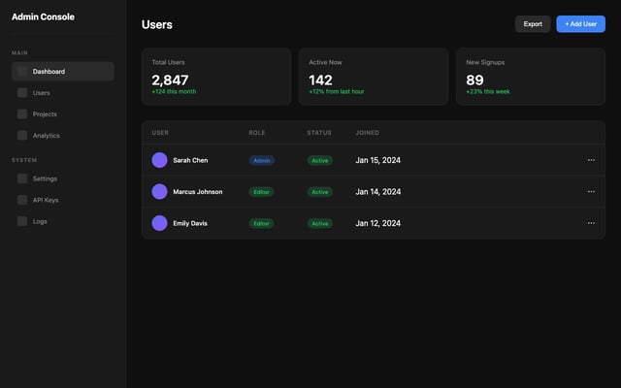The image size is (621, 388).
Task: Click the Total Users stat card
Action: click(216, 77)
